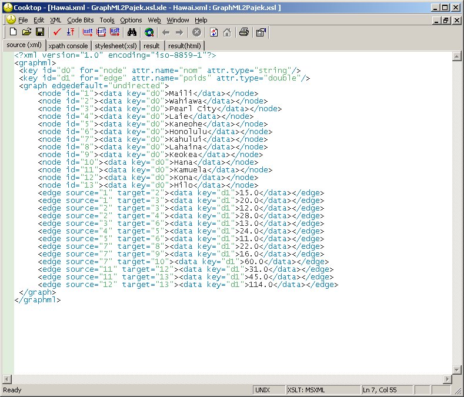Click the horizontal scrollbar right arrow
464x397 pixels.
point(446,378)
